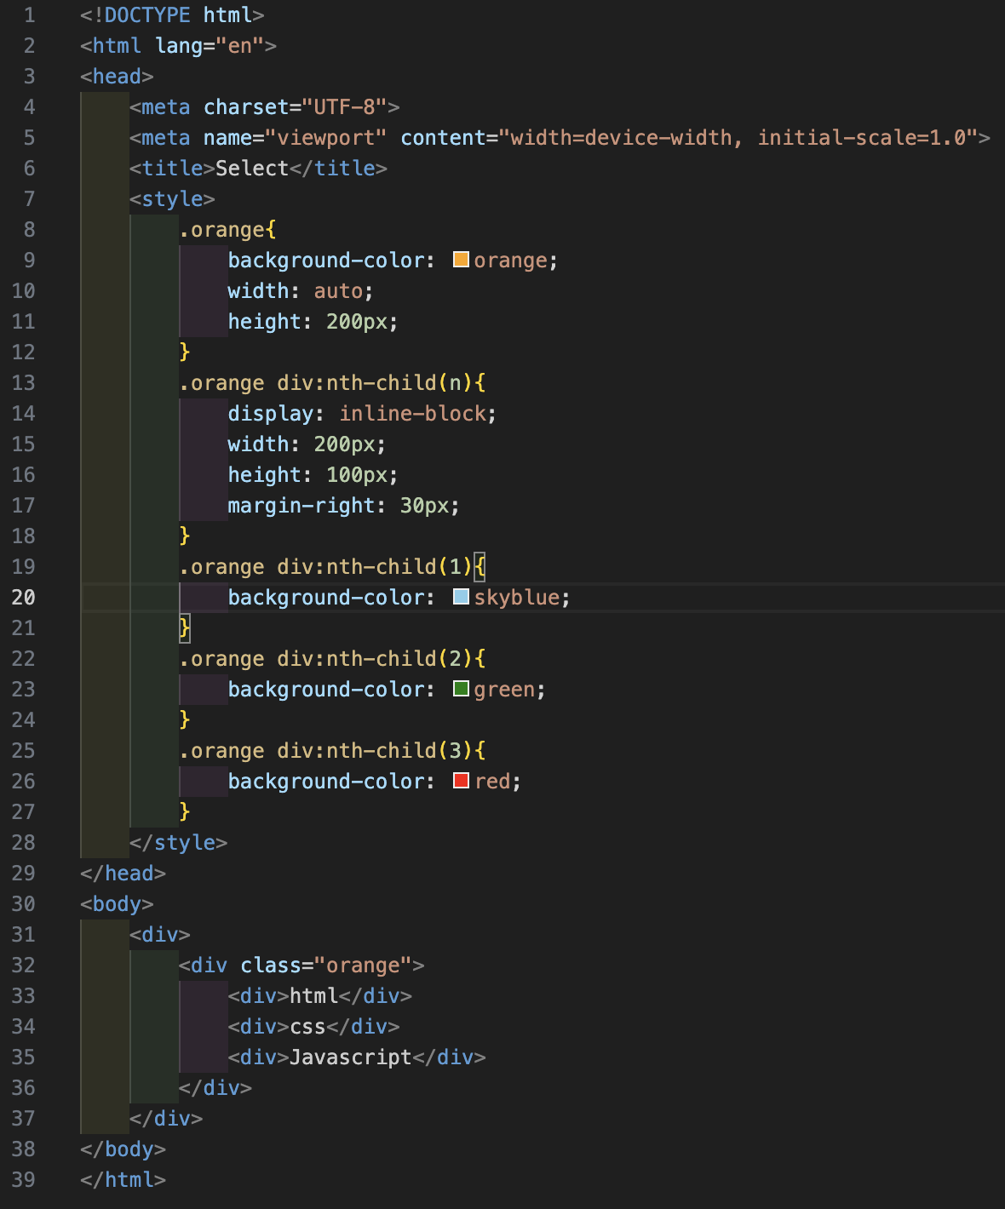Click the 'orange' color value on line 9
1005x1209 pixels.
click(x=510, y=261)
